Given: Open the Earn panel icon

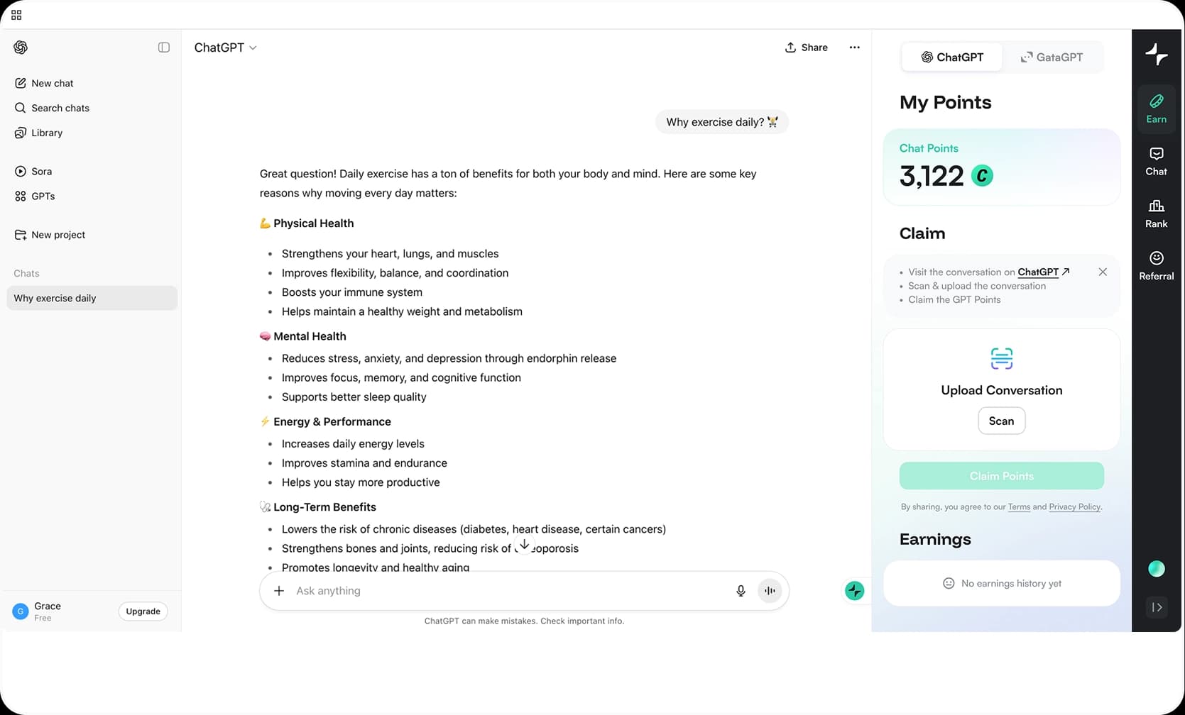Looking at the screenshot, I should point(1156,108).
